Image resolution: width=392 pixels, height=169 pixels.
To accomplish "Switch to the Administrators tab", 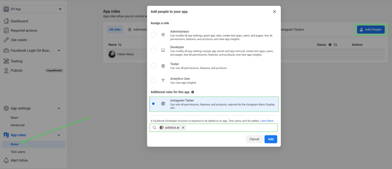I will pyautogui.click(x=137, y=29).
